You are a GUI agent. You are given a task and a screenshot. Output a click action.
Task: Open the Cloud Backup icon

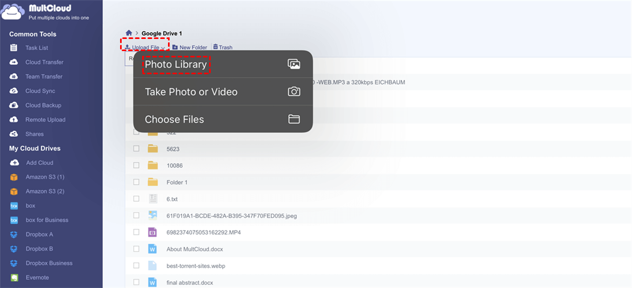tap(15, 105)
